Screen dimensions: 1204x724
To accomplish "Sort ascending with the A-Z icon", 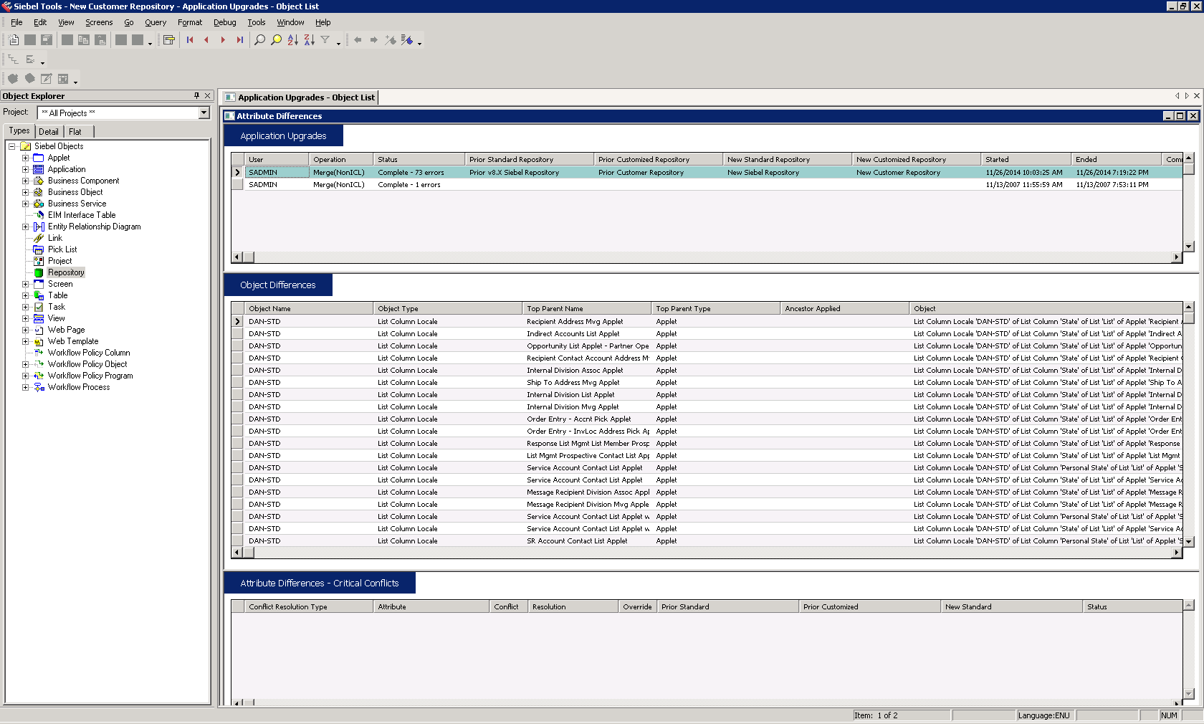I will point(293,40).
